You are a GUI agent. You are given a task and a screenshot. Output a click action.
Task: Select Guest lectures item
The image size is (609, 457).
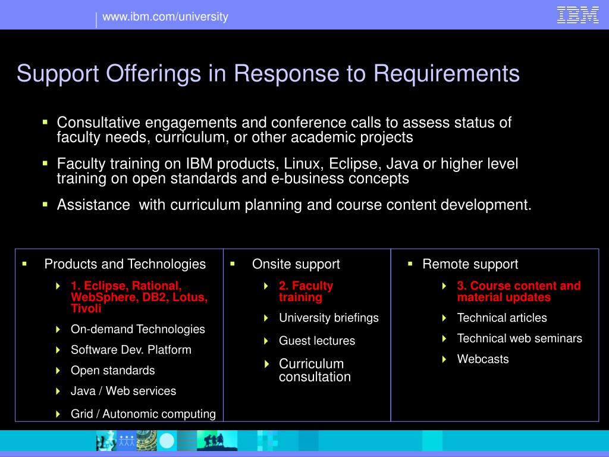(317, 341)
